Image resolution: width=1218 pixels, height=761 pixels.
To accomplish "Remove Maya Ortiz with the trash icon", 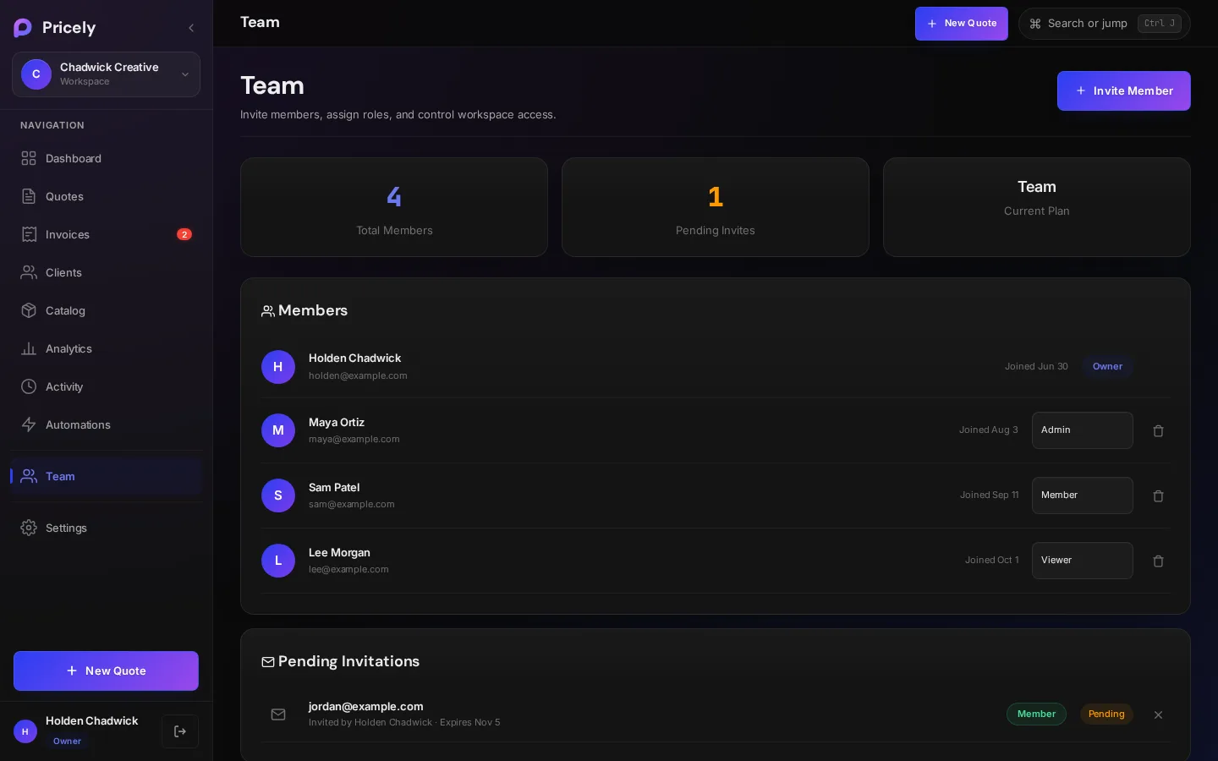I will 1158,430.
